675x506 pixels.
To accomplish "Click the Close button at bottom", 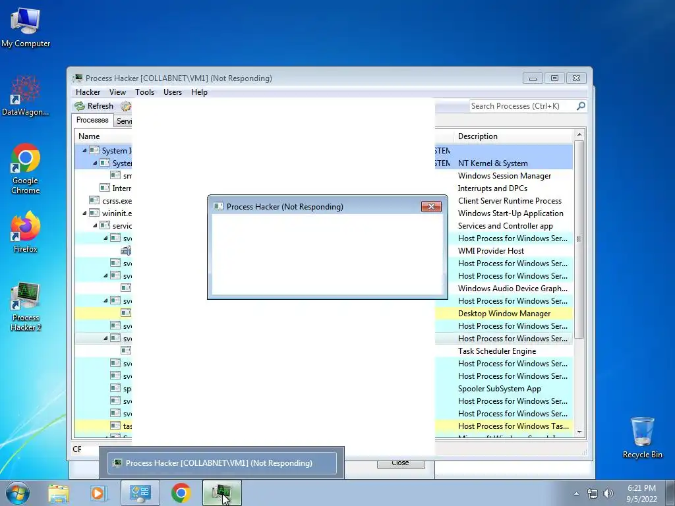I will click(401, 463).
